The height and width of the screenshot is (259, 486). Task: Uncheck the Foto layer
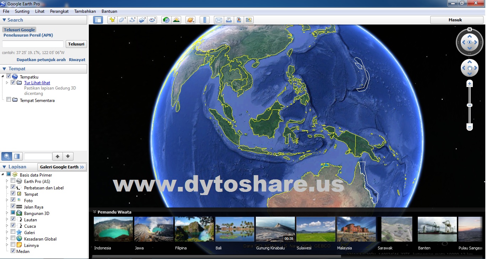pyautogui.click(x=13, y=200)
